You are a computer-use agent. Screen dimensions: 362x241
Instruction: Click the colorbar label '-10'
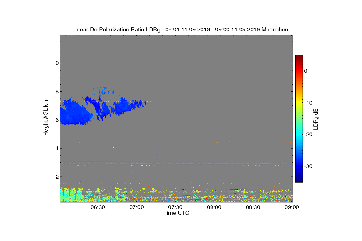(308, 103)
